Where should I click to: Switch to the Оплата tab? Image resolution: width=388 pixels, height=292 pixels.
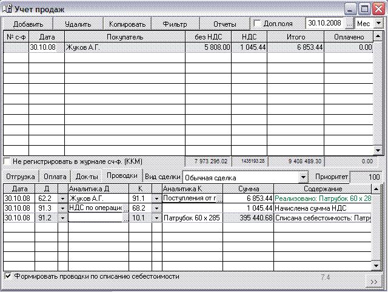coord(55,176)
